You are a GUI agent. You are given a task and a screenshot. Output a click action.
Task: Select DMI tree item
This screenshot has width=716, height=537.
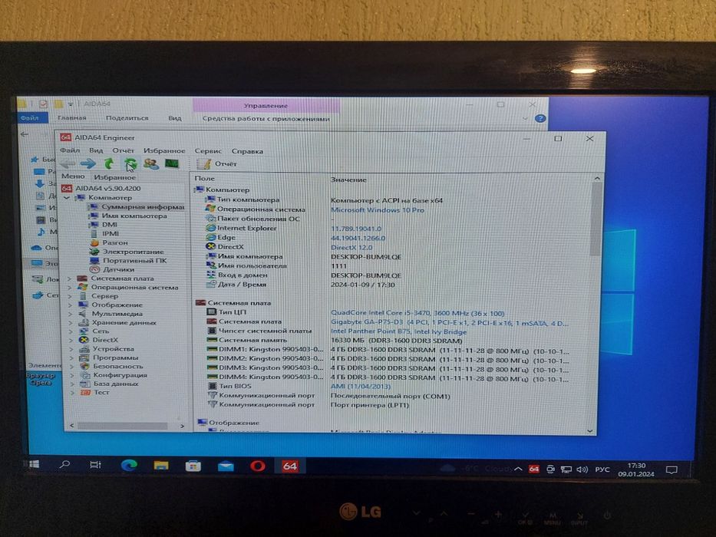110,224
